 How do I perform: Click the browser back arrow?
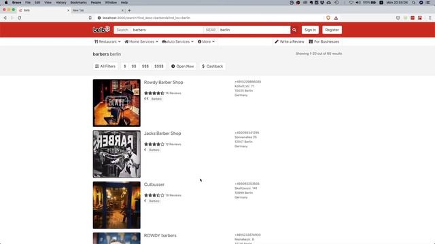(5, 18)
